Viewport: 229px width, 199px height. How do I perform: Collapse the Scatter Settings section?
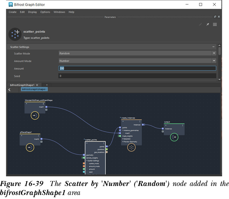point(213,47)
